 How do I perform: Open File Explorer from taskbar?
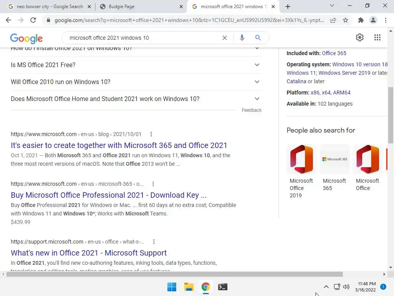(x=189, y=287)
